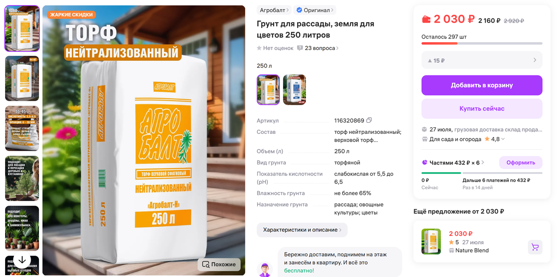Open the Агробалт brand tag
The width and height of the screenshot is (557, 277).
coord(274,10)
